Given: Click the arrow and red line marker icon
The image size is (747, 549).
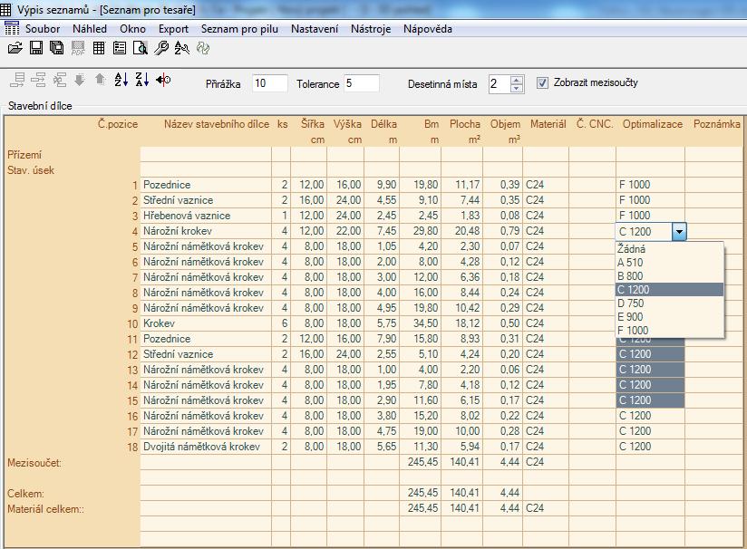Looking at the screenshot, I should (163, 80).
